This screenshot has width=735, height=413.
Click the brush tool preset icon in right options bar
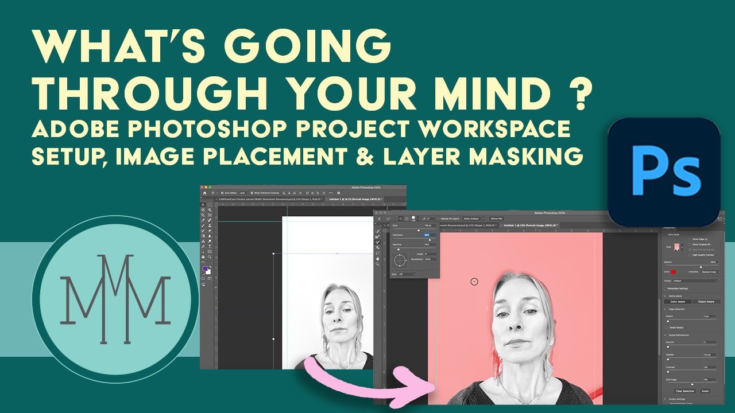[x=388, y=219]
